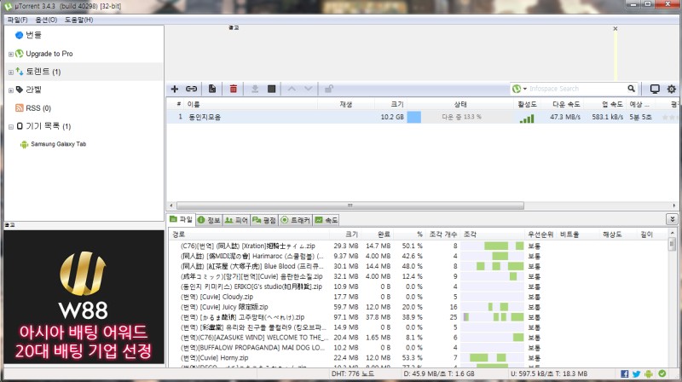Open Preferences with the gear icon

click(672, 89)
